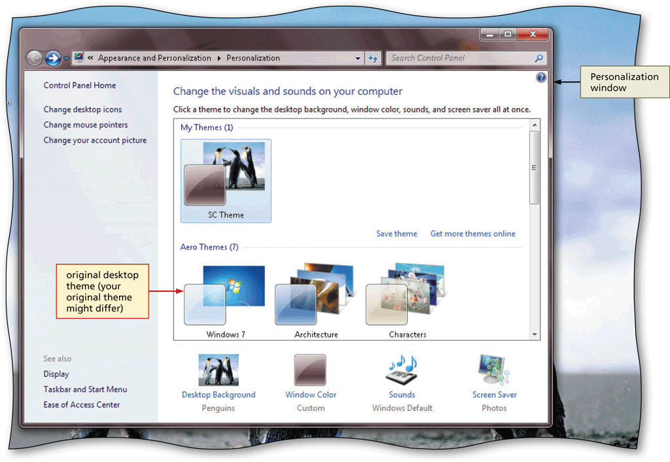The width and height of the screenshot is (670, 462).
Task: Open Display under See also
Action: tap(56, 374)
